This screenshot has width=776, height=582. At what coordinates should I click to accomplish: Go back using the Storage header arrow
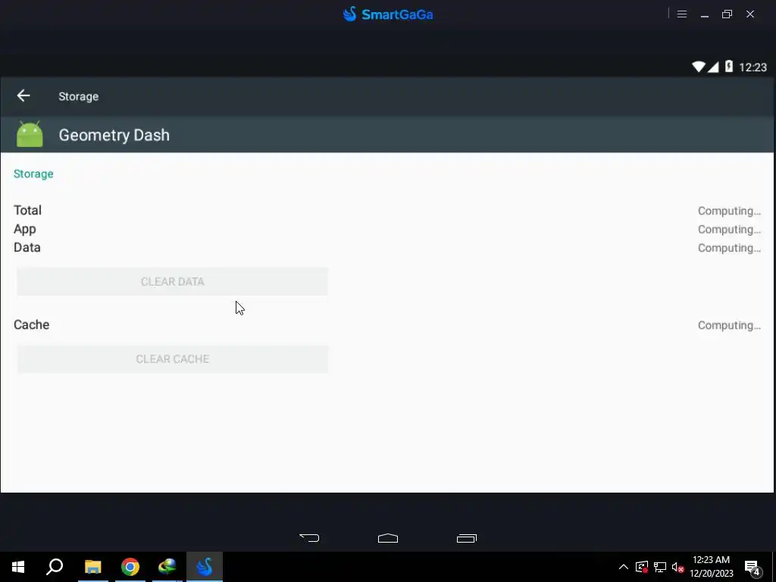23,95
